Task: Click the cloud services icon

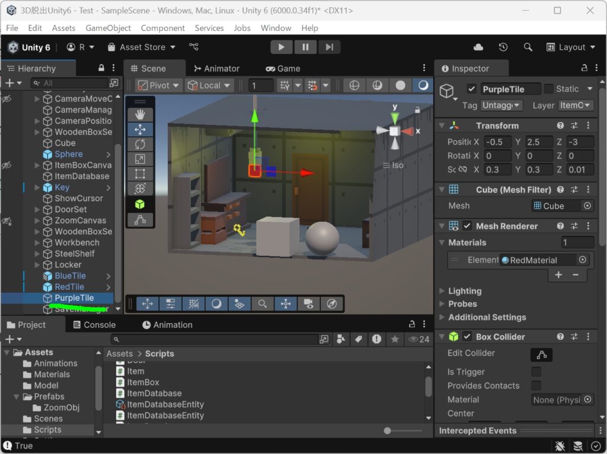Action: tap(478, 47)
